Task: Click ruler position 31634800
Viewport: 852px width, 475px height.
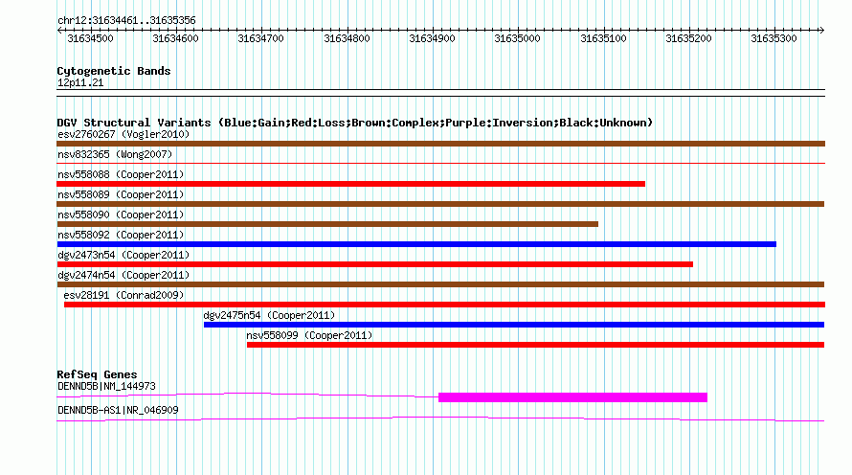Action: (x=347, y=38)
